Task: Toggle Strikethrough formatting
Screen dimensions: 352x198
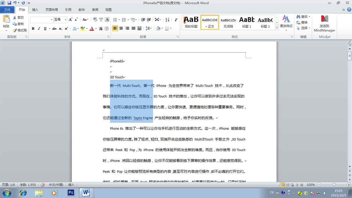Action: 54,29
